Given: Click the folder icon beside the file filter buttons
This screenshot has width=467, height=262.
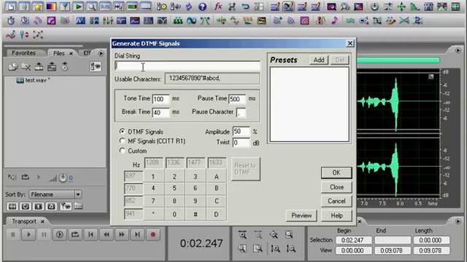Looking at the screenshot, I should [78, 206].
